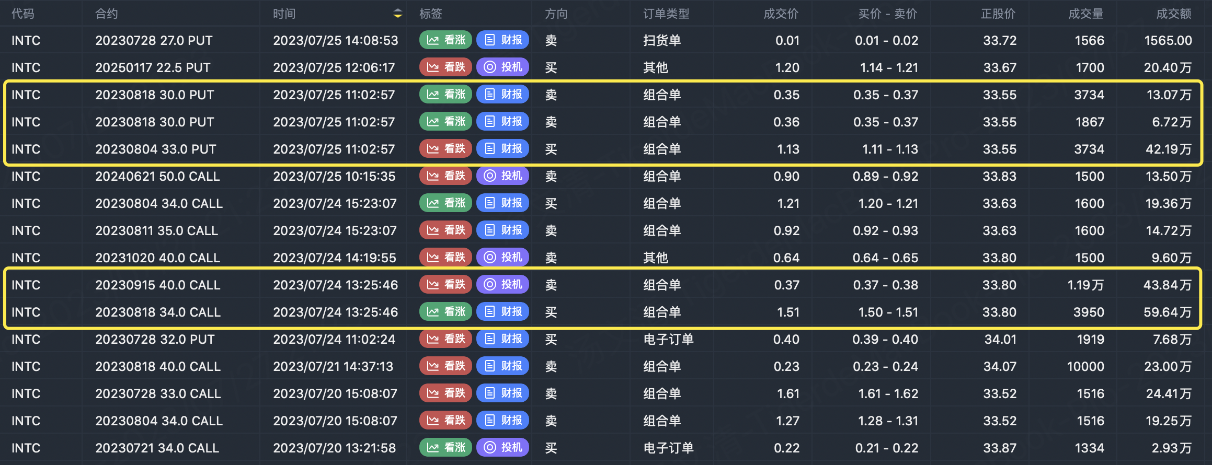Click 财报 tag on 15:08:07 34.0 CALL row
Screen dimensions: 1212x465
coord(503,420)
